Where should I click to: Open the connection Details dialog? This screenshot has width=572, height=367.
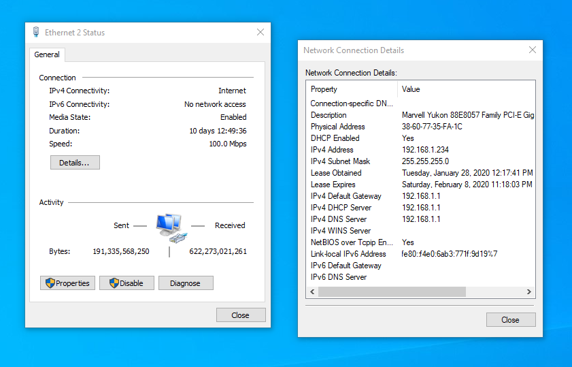(75, 163)
